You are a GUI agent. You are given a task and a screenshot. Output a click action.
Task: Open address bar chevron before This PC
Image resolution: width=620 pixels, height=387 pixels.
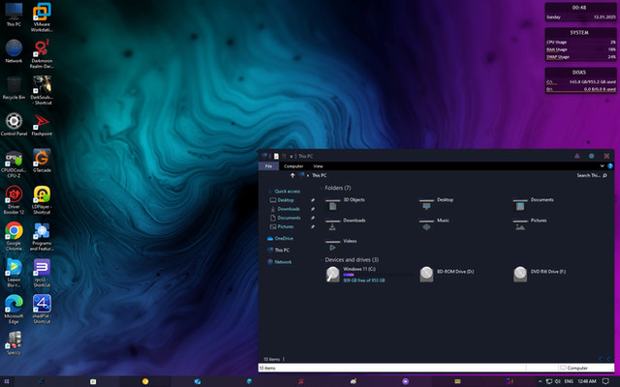click(x=308, y=175)
